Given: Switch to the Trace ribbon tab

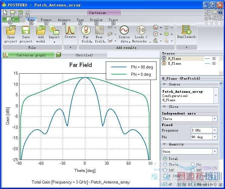Looking at the screenshot, I should tap(113, 20).
